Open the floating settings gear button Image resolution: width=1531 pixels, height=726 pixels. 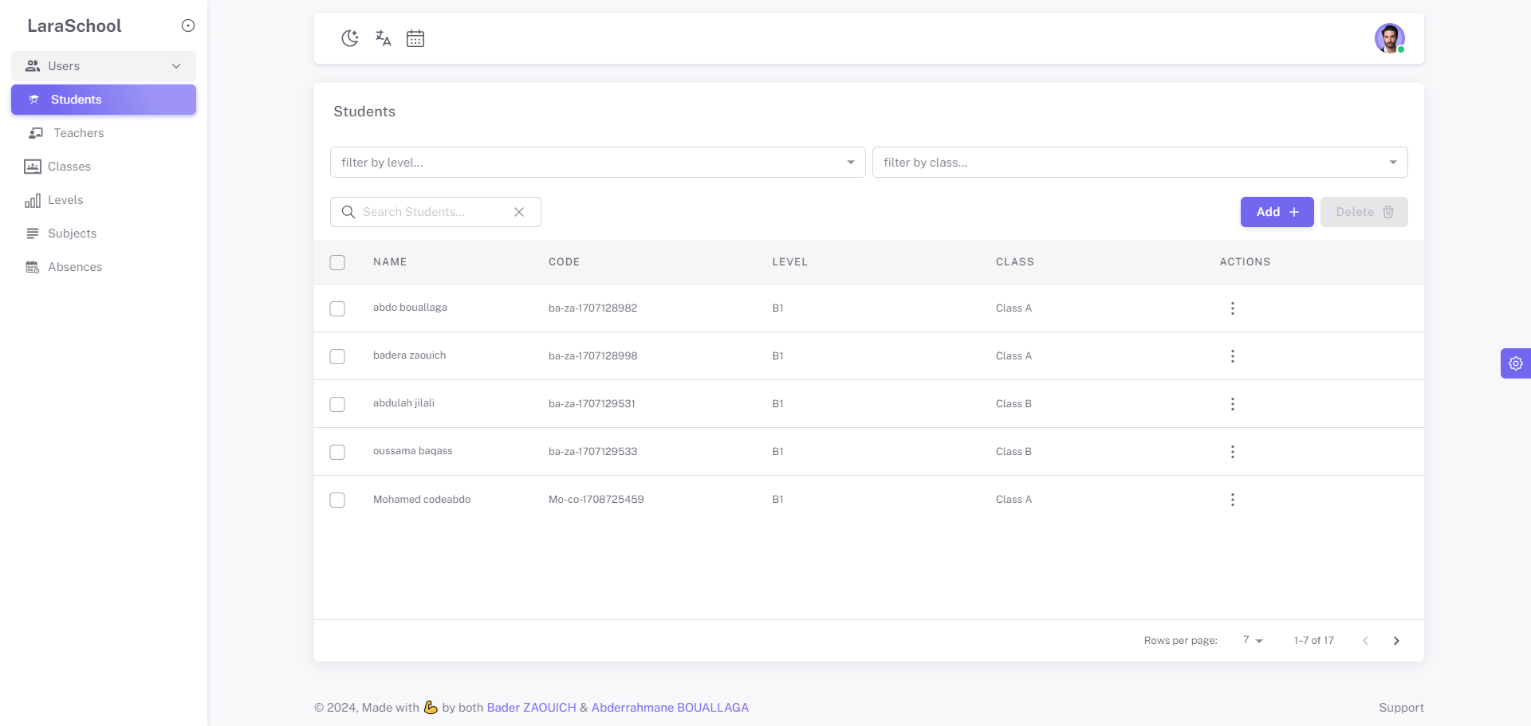[x=1515, y=363]
